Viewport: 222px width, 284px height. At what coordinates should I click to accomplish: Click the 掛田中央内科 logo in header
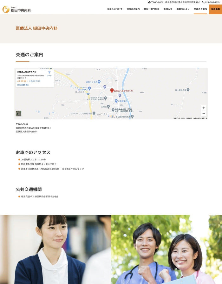[16, 10]
